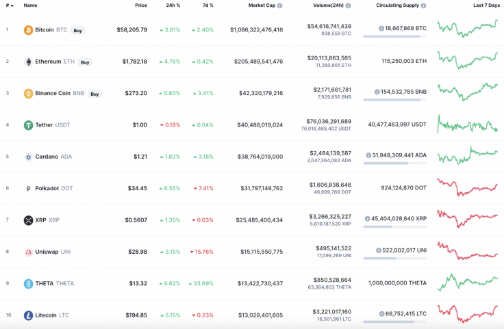
Task: Click the Binance Coin logo icon
Action: [x=28, y=93]
